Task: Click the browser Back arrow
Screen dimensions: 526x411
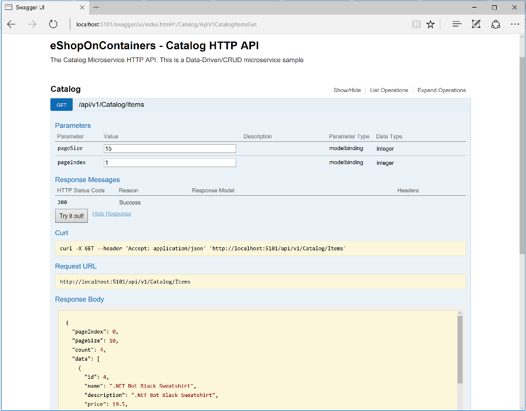Action: pyautogui.click(x=11, y=24)
